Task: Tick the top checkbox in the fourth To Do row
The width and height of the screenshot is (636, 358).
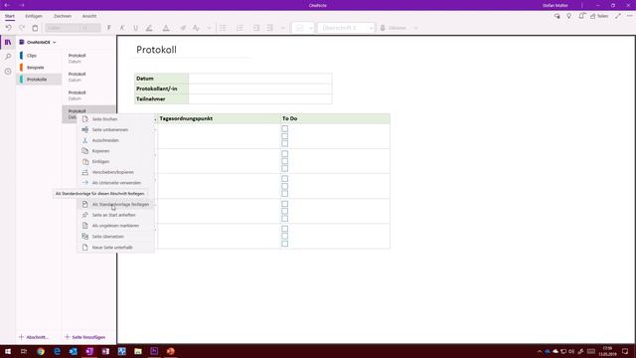Action: pos(285,204)
